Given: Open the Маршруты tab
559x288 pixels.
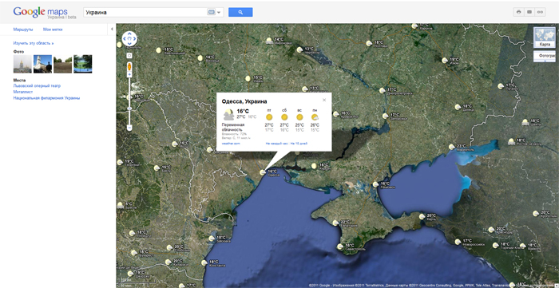Looking at the screenshot, I should [23, 30].
